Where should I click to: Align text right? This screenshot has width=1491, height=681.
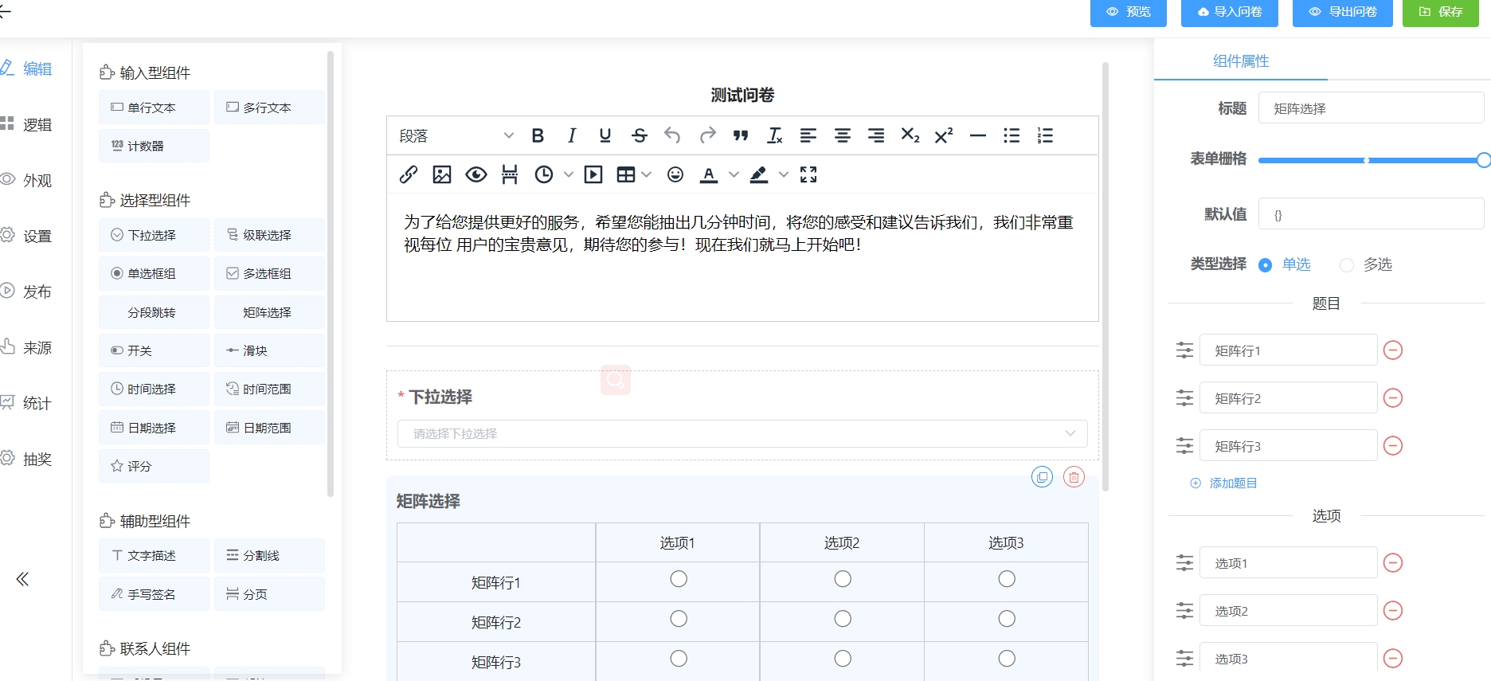click(x=876, y=135)
